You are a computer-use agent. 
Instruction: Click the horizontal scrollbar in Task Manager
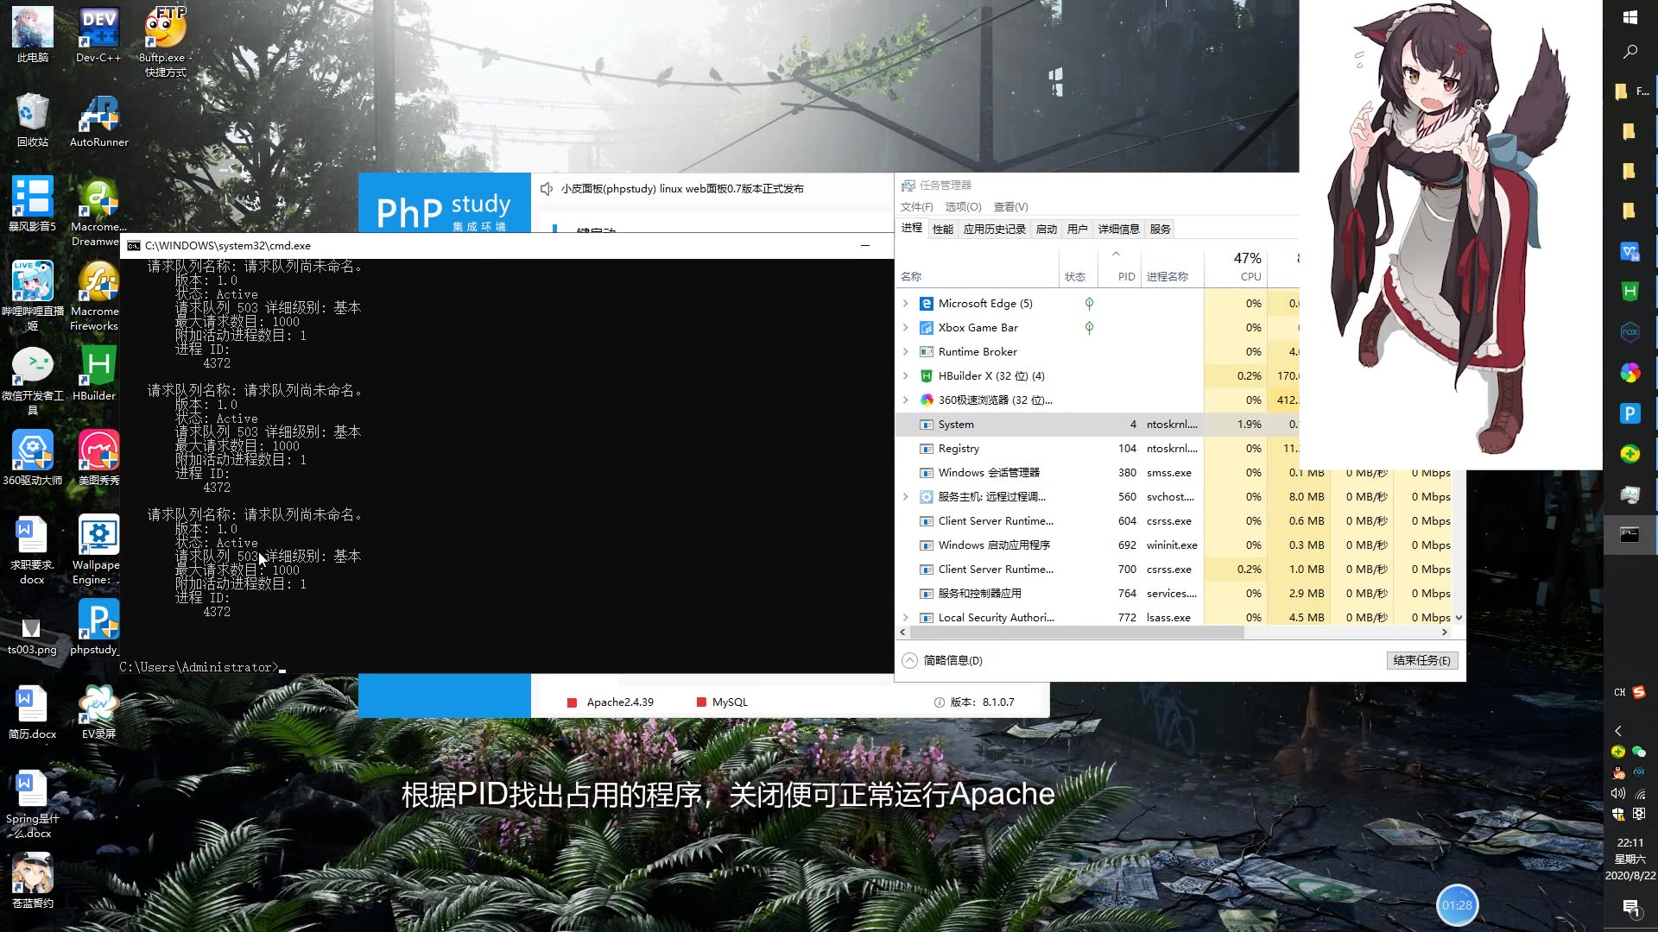click(x=1076, y=633)
